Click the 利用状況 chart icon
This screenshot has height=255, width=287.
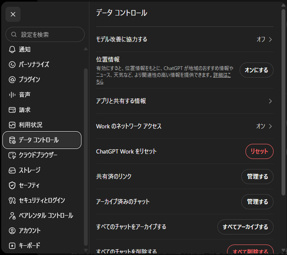(12, 125)
